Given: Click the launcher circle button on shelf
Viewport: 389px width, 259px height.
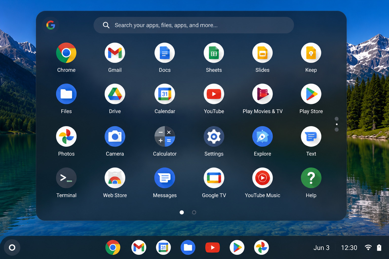Looking at the screenshot, I should (x=12, y=247).
